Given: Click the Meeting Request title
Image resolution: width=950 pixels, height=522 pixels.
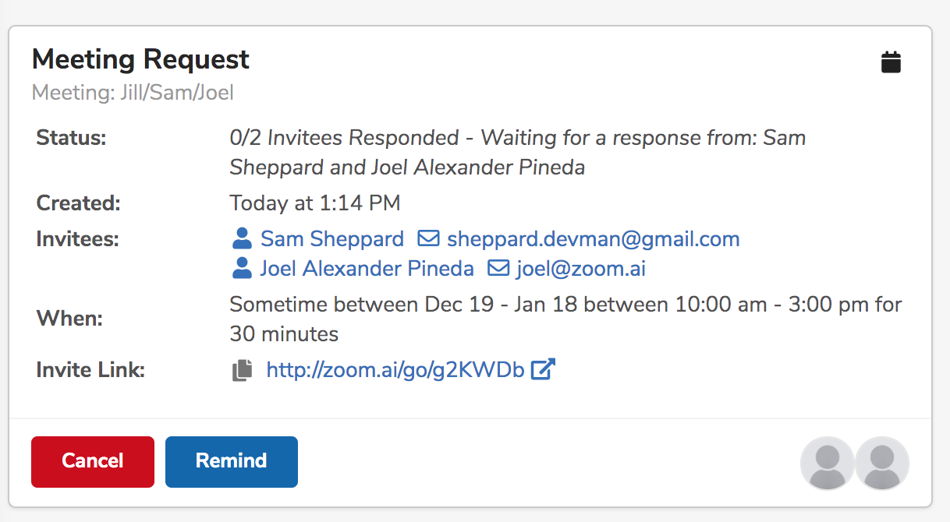Looking at the screenshot, I should [x=140, y=59].
